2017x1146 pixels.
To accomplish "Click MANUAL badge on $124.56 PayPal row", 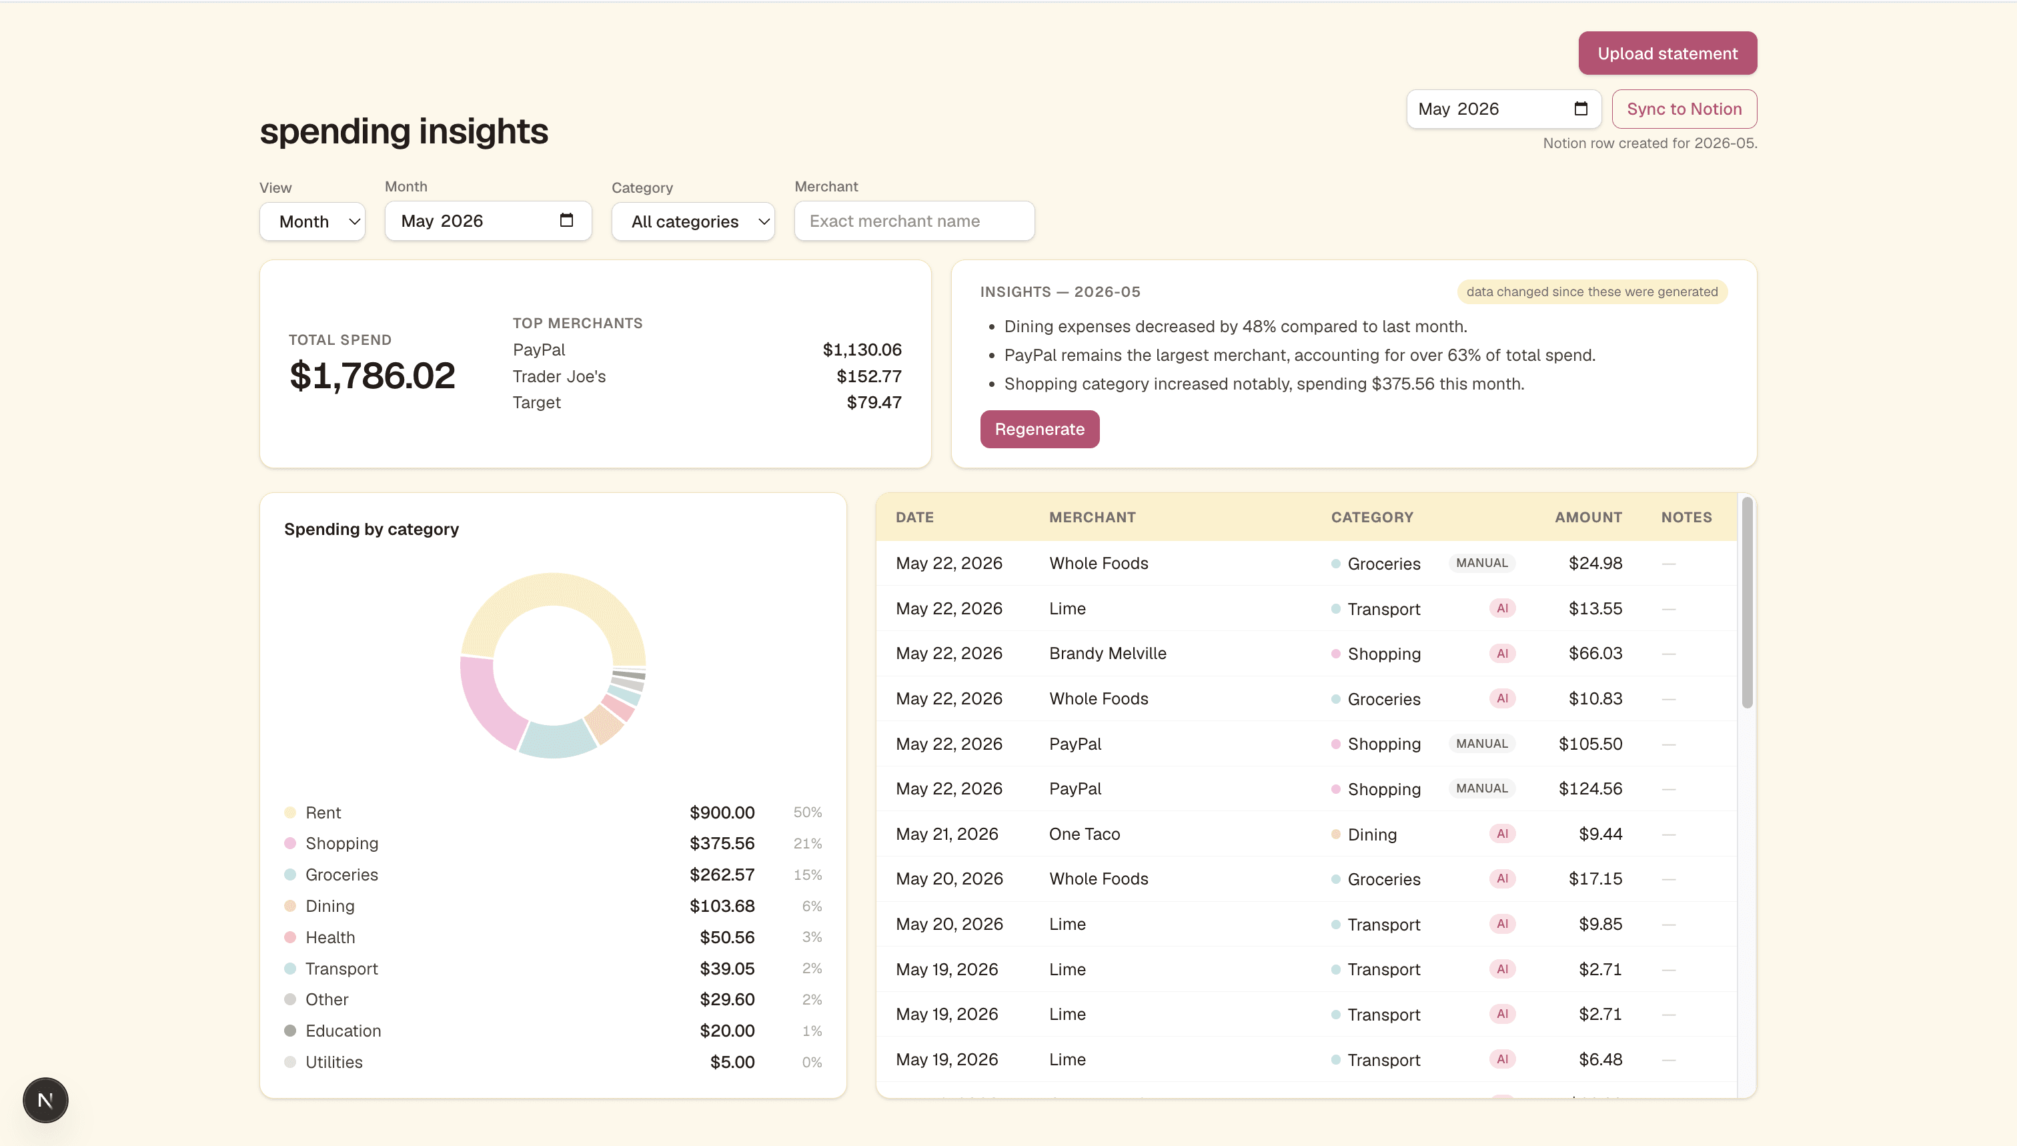I will 1481,788.
